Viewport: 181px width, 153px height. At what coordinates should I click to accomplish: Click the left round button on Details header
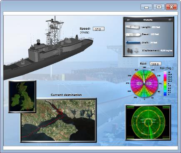click(128, 20)
